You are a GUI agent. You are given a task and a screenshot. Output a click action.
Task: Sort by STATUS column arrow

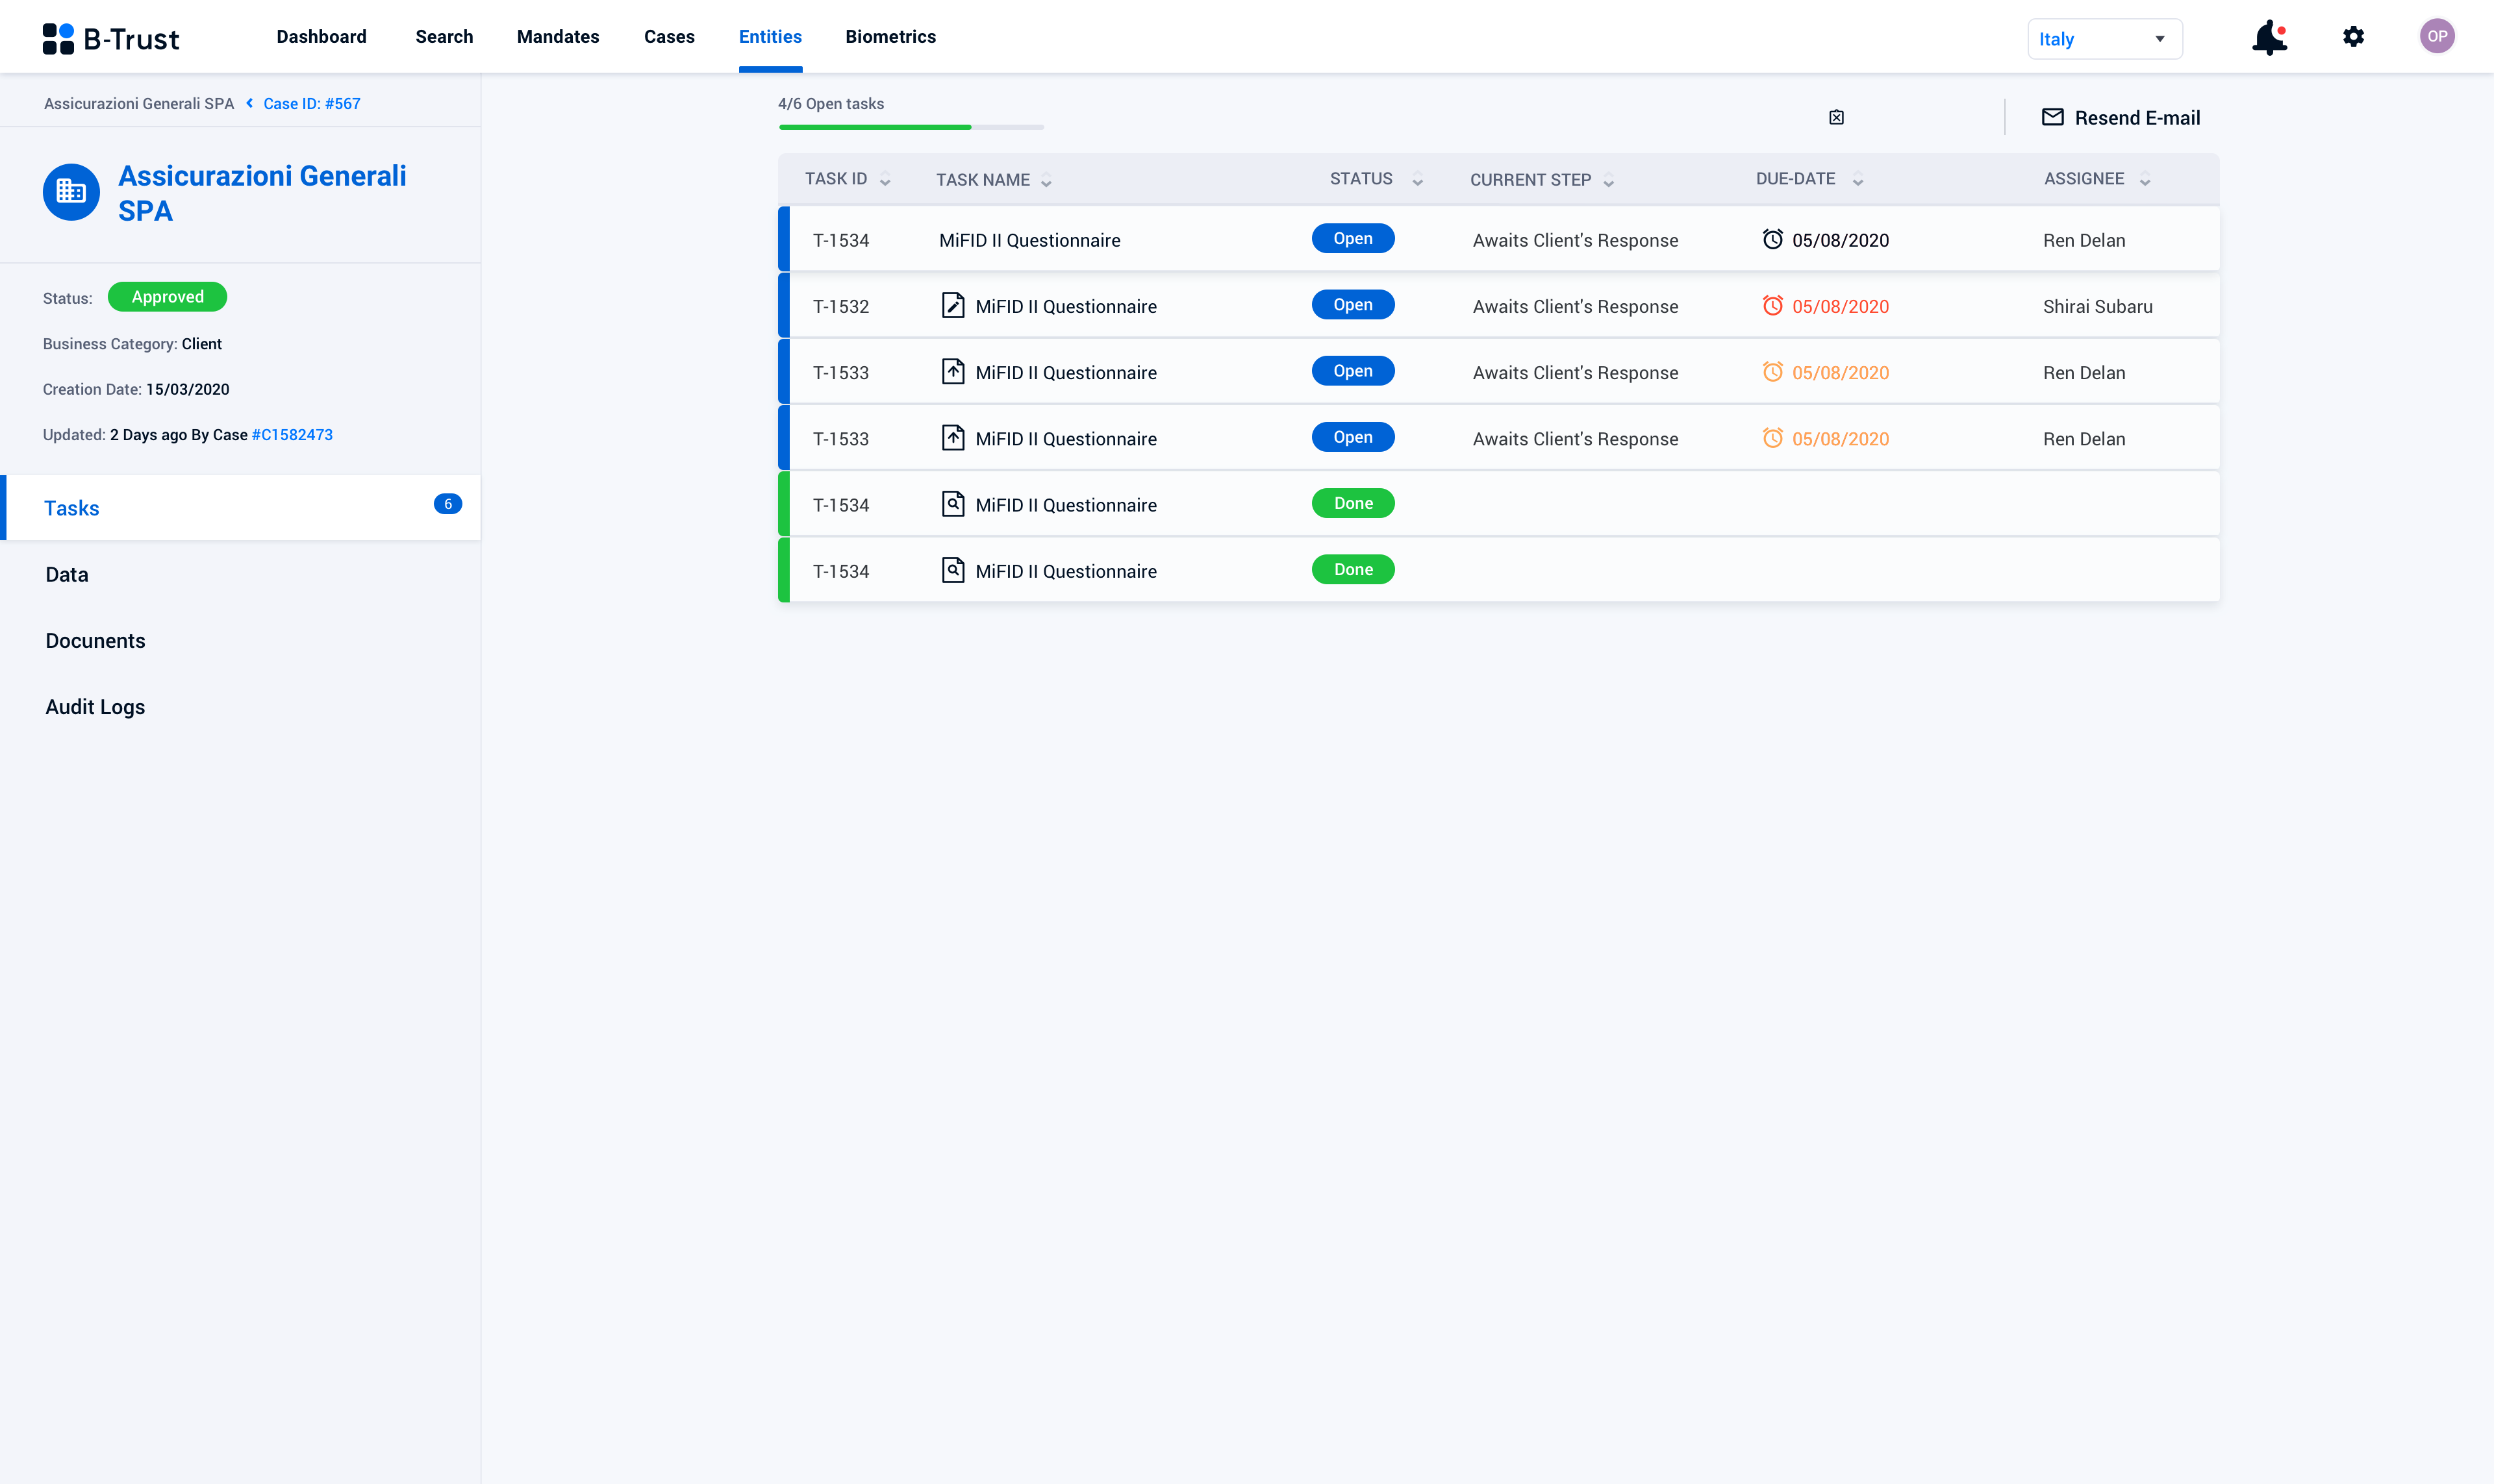[1418, 181]
